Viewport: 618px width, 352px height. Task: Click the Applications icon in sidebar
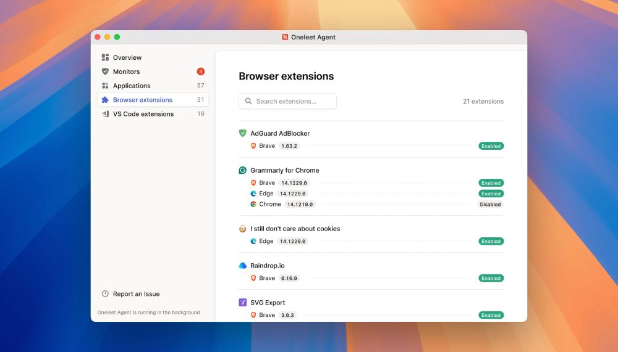point(105,86)
